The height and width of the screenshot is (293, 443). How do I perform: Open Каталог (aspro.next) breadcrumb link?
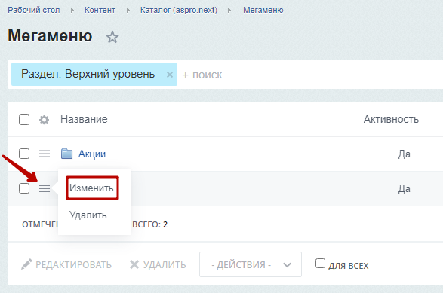click(179, 10)
